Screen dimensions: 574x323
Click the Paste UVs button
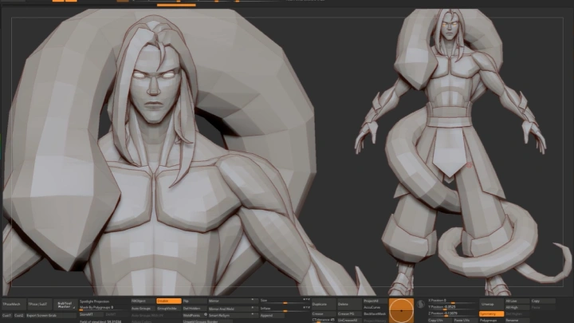(x=465, y=320)
